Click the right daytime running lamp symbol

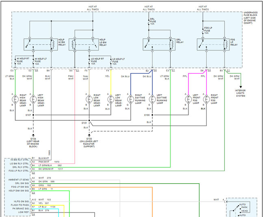click(131, 99)
